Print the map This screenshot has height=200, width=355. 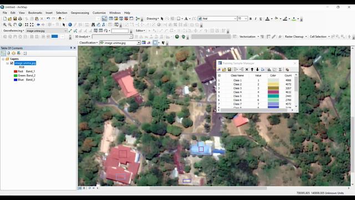20,18
